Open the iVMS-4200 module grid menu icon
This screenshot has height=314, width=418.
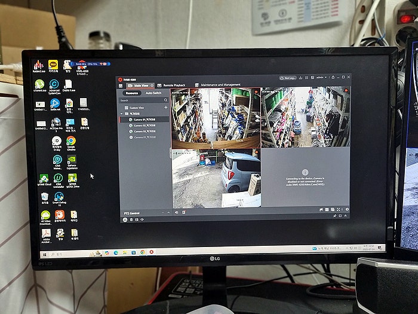[x=121, y=86]
